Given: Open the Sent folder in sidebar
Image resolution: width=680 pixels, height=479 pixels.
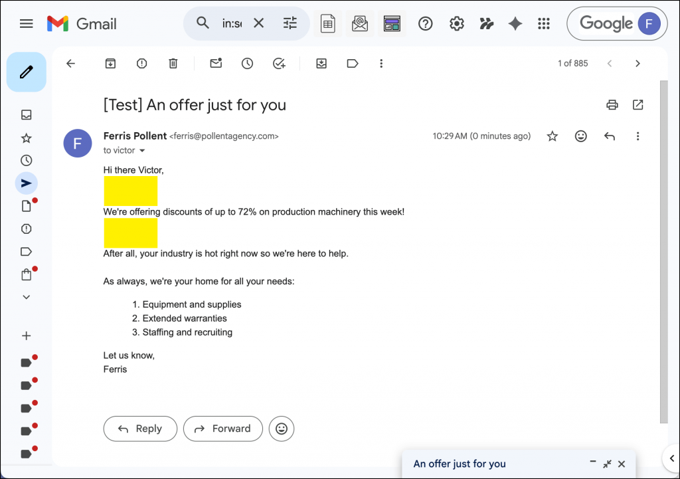Looking at the screenshot, I should click(x=27, y=183).
